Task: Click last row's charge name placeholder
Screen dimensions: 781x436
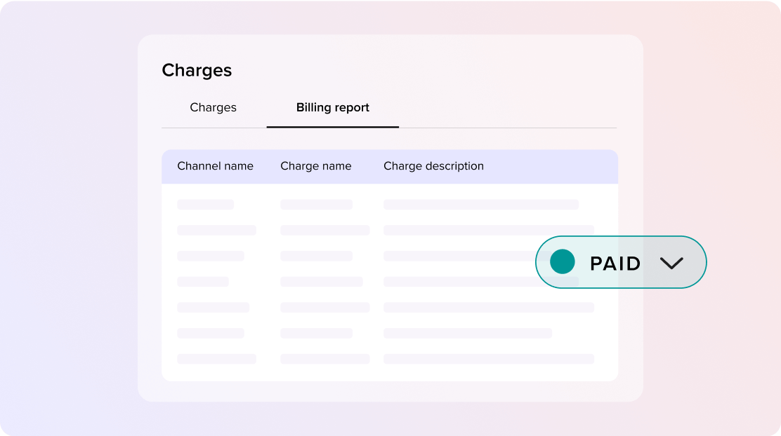Action: click(324, 359)
